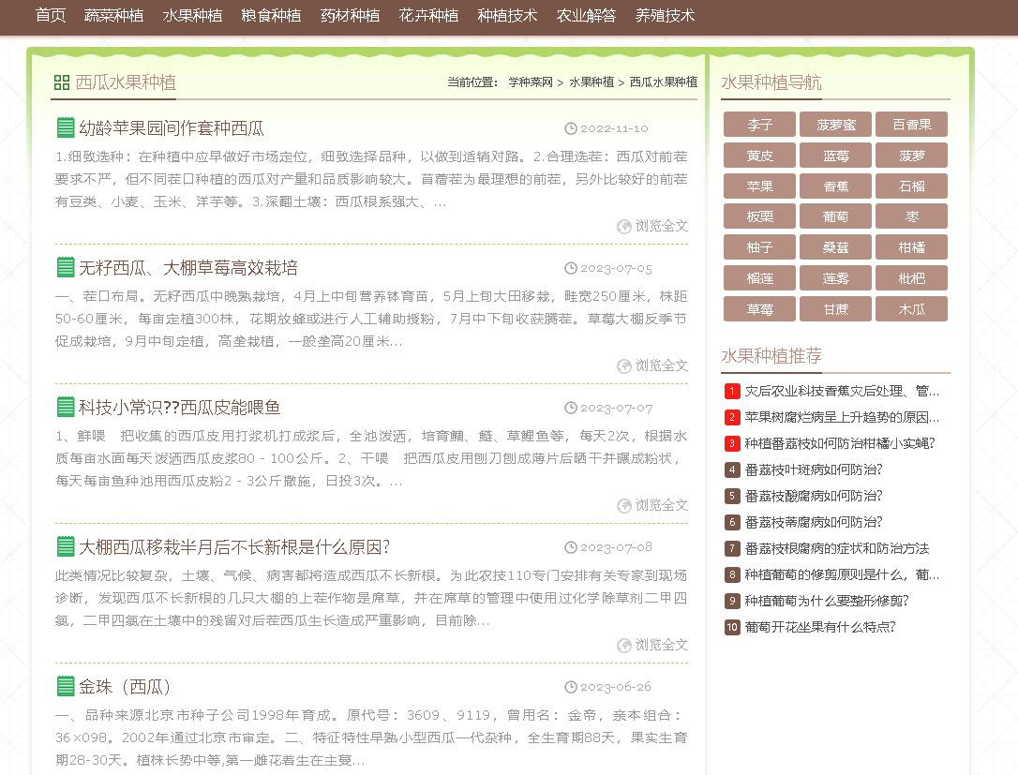Select the 菠萝蜜 category tag
This screenshot has height=775, width=1018.
pyautogui.click(x=835, y=124)
